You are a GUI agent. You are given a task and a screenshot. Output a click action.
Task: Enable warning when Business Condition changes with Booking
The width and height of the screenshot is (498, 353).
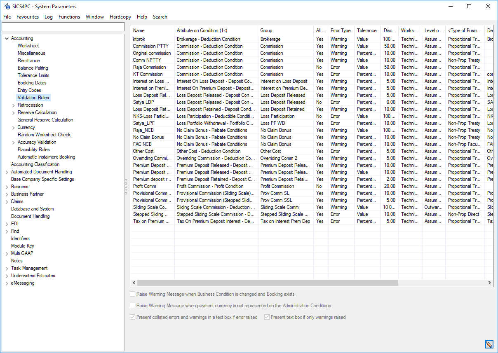[133, 294]
